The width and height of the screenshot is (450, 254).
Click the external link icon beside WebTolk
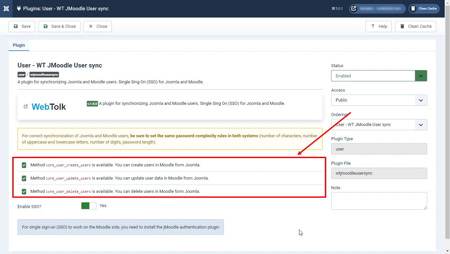click(25, 106)
